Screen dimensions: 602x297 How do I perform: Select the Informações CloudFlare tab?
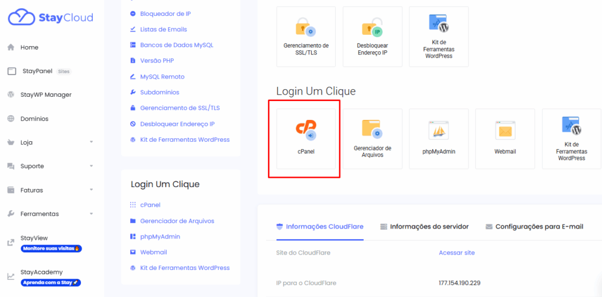tap(319, 226)
